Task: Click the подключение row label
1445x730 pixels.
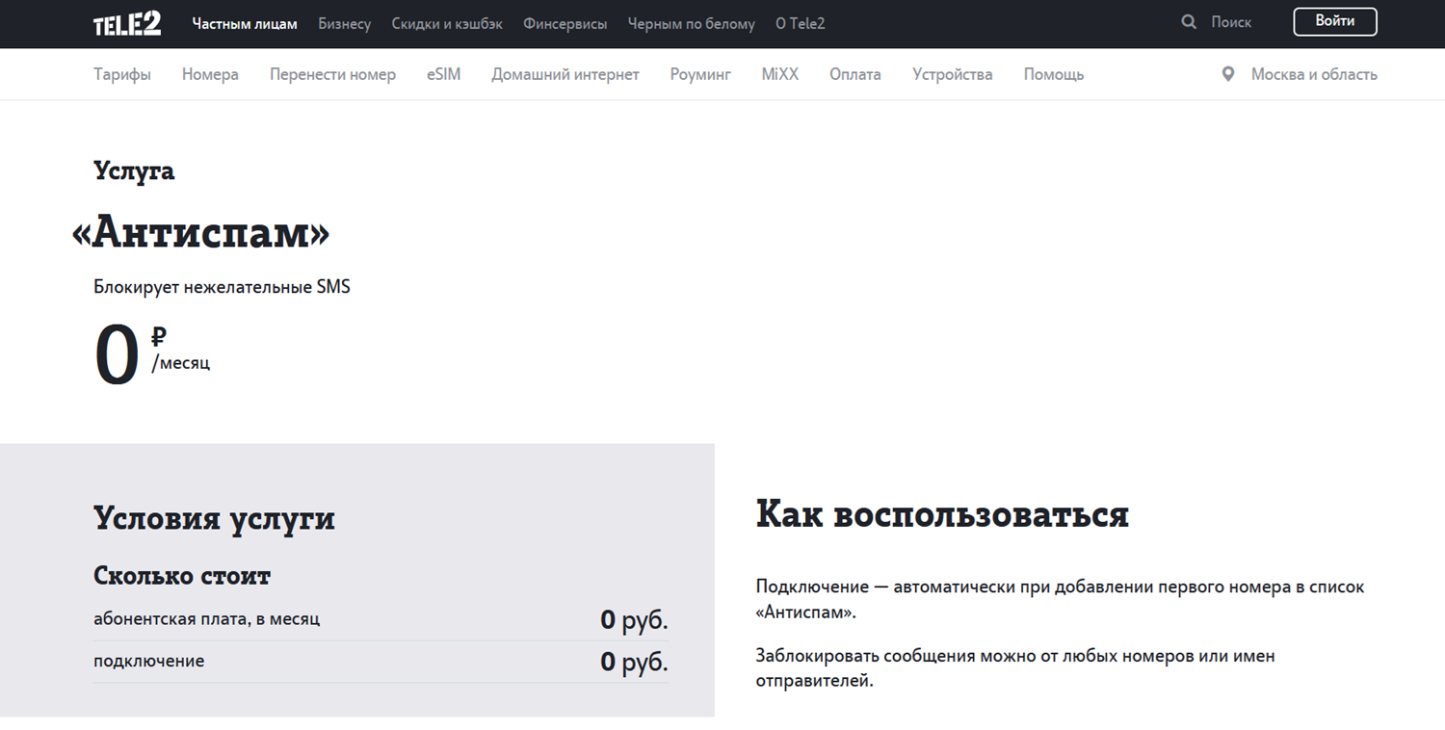Action: point(148,662)
